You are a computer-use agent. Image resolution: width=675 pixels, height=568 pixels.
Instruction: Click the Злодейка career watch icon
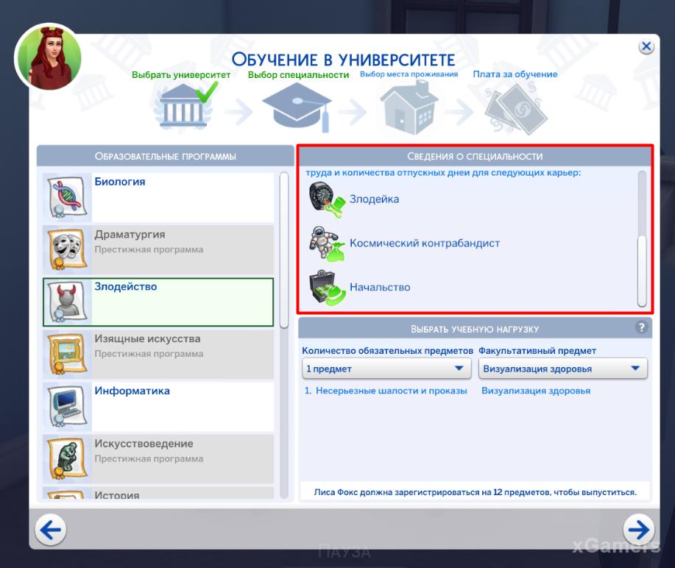[x=327, y=199]
